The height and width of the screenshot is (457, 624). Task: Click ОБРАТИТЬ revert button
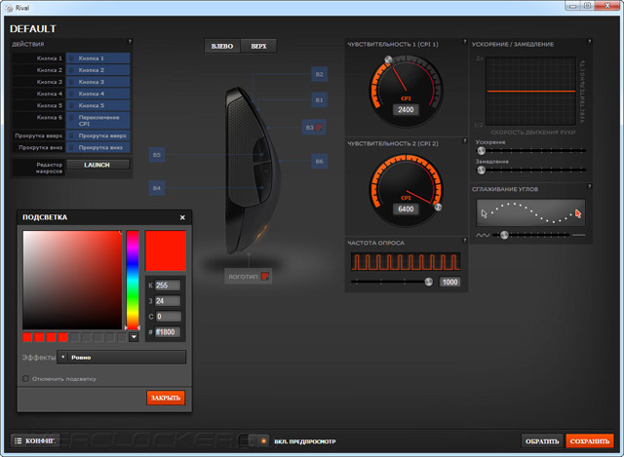coord(542,441)
